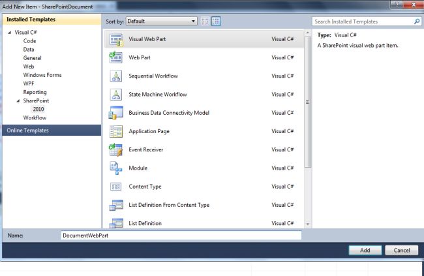This screenshot has width=424, height=276.
Task: Select the Visual Web Part template icon
Action: tap(116, 40)
